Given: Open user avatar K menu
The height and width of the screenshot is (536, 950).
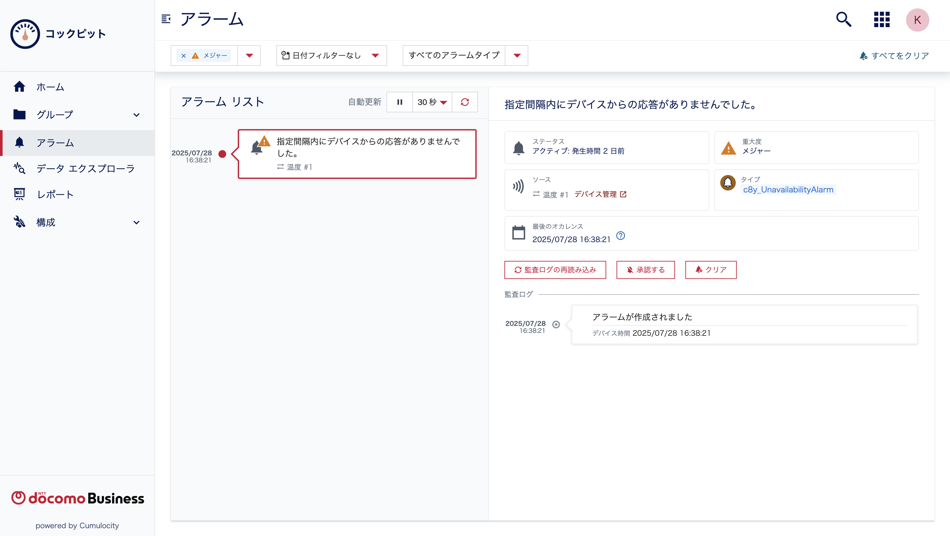Looking at the screenshot, I should tap(917, 20).
